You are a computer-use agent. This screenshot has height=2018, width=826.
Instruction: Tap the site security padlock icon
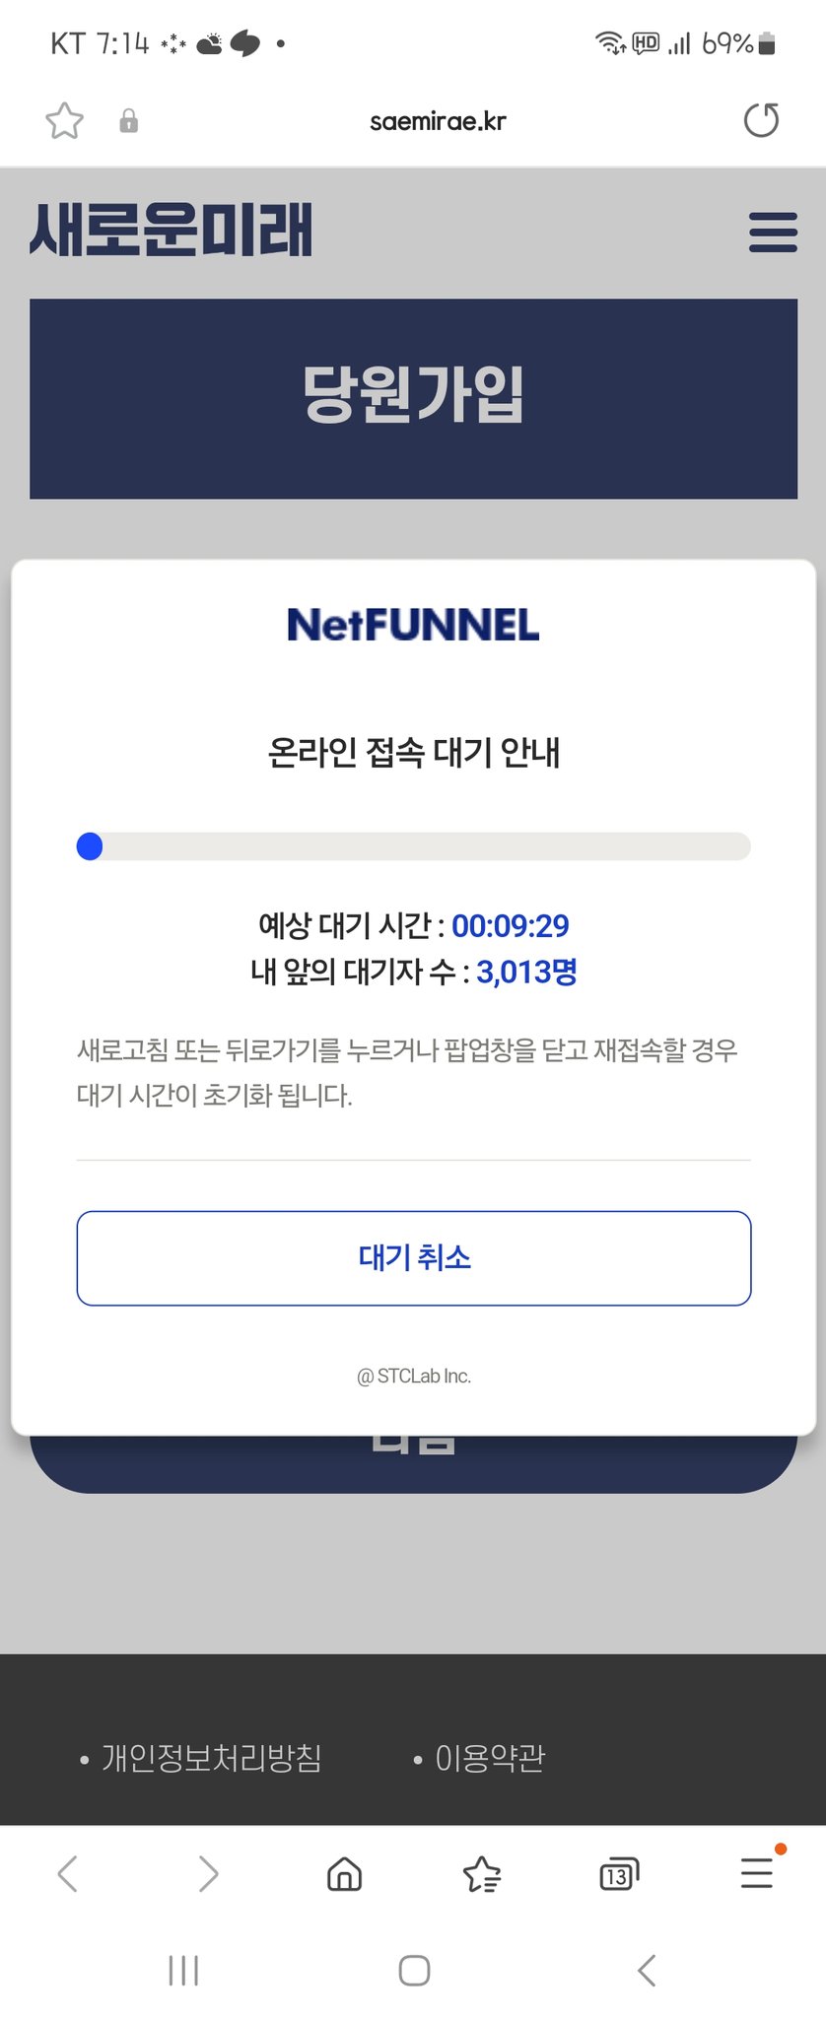(128, 121)
